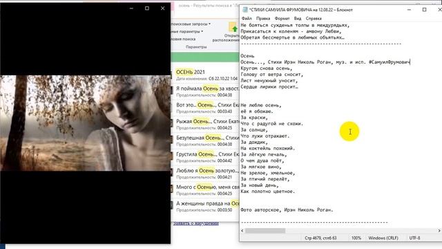
Task: Click the 100% zoom status bar entry
Action: pyautogui.click(x=356, y=238)
